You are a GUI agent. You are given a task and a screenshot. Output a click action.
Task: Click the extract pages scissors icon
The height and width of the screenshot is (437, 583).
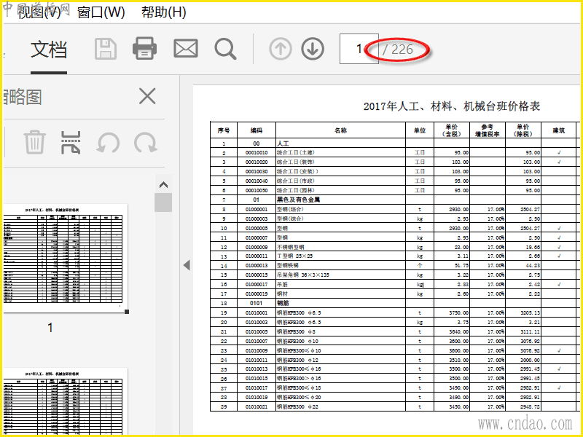(71, 142)
